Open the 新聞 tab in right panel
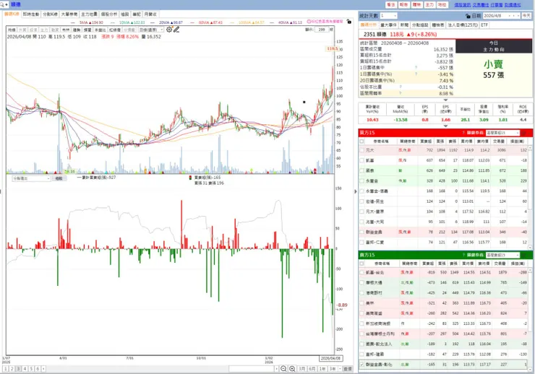This screenshot has width=535, height=374. [x=404, y=25]
